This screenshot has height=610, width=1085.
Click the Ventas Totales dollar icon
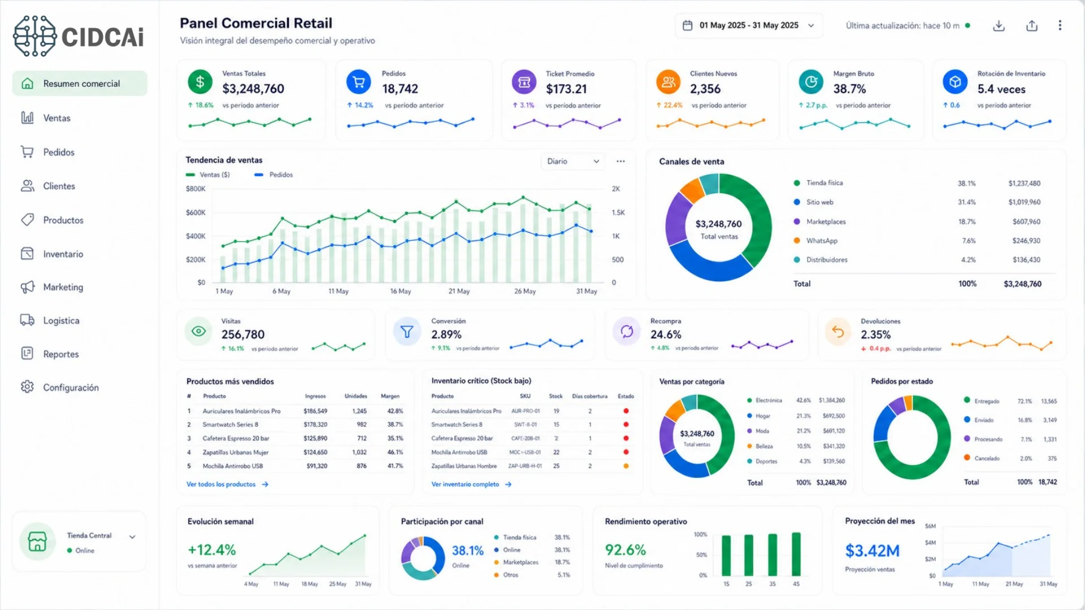[200, 82]
